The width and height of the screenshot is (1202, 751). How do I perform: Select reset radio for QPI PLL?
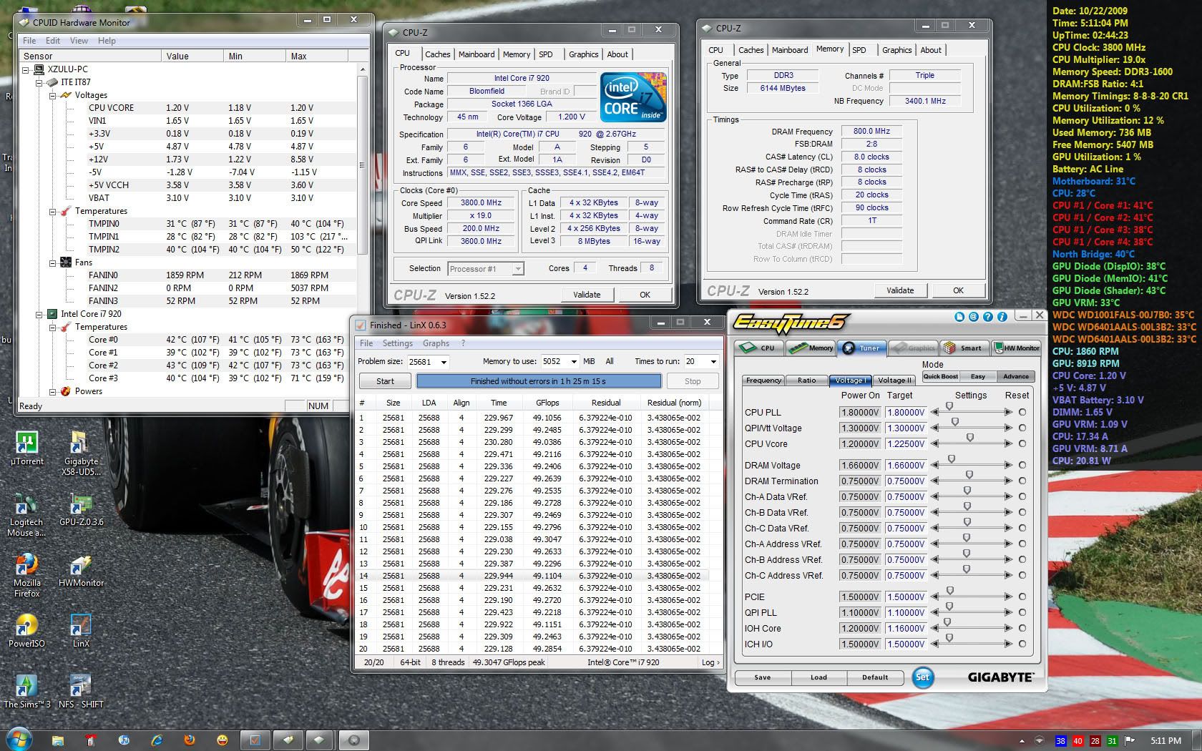pos(1022,612)
